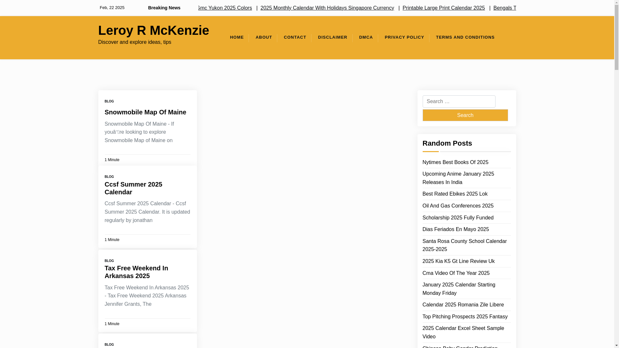Open Upcoming Anime January 2025 Releases In India
This screenshot has width=619, height=348.
pos(458,178)
